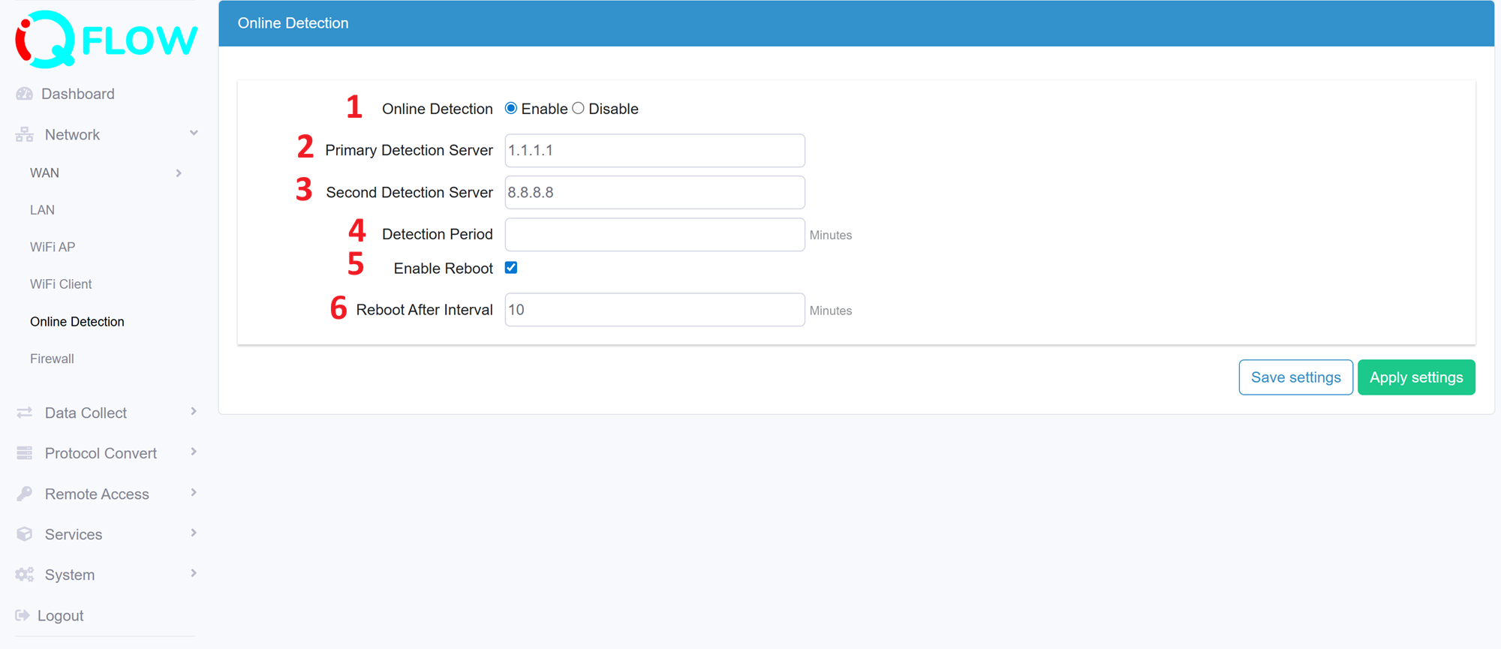Screen dimensions: 1501x649
Task: Click the Remote Access key icon
Action: click(25, 494)
